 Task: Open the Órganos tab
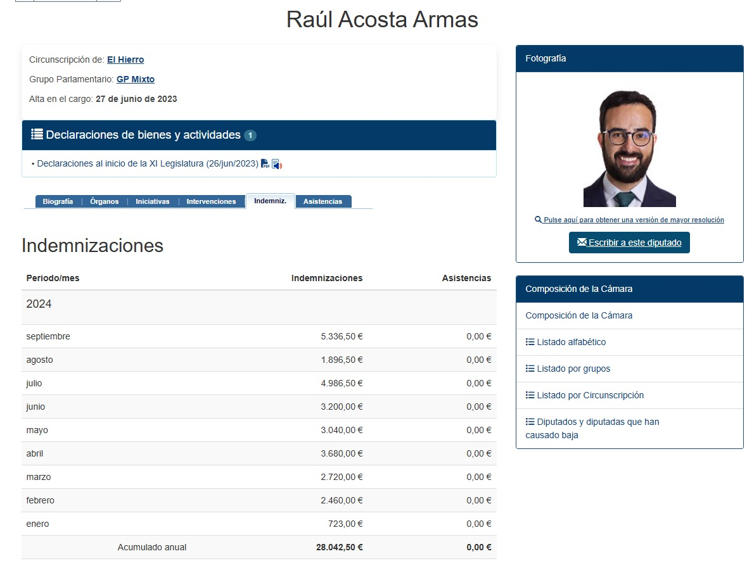click(x=104, y=201)
